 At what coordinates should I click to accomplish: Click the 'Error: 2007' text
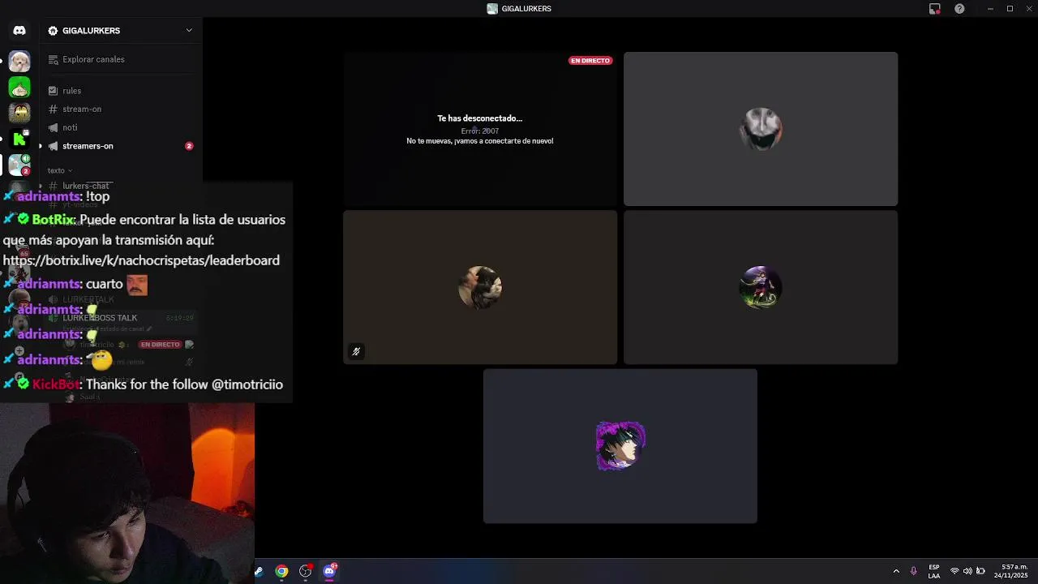click(x=480, y=131)
